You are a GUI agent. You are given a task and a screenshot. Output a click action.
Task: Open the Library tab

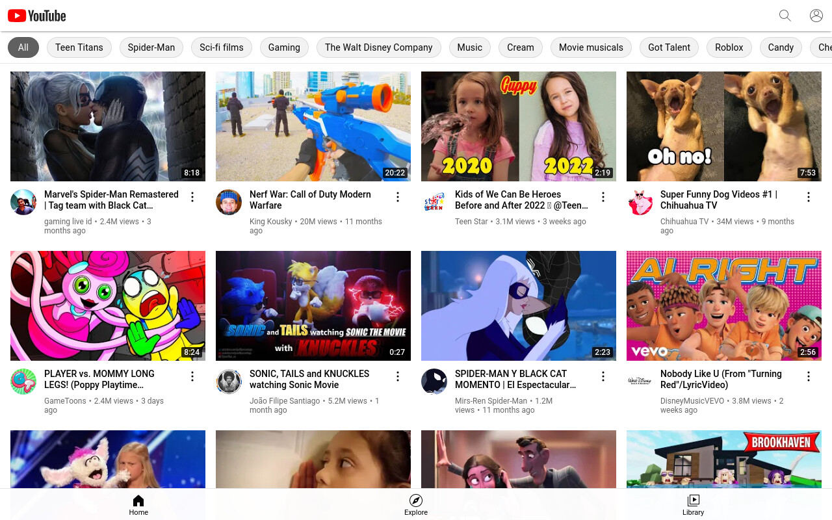[693, 504]
